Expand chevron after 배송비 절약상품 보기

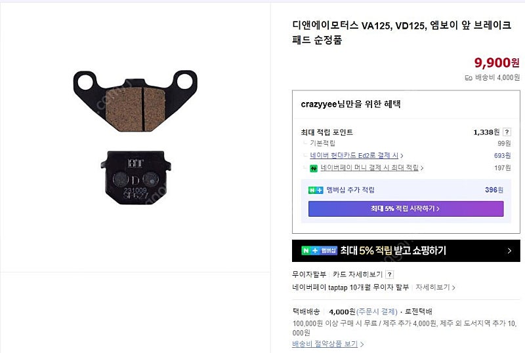(362, 344)
